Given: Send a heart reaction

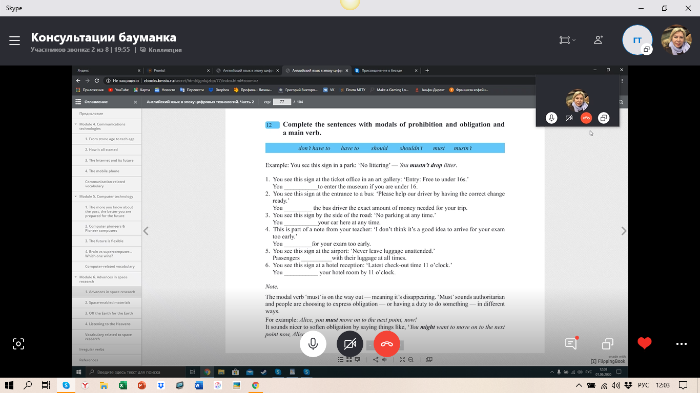Looking at the screenshot, I should pos(645,343).
